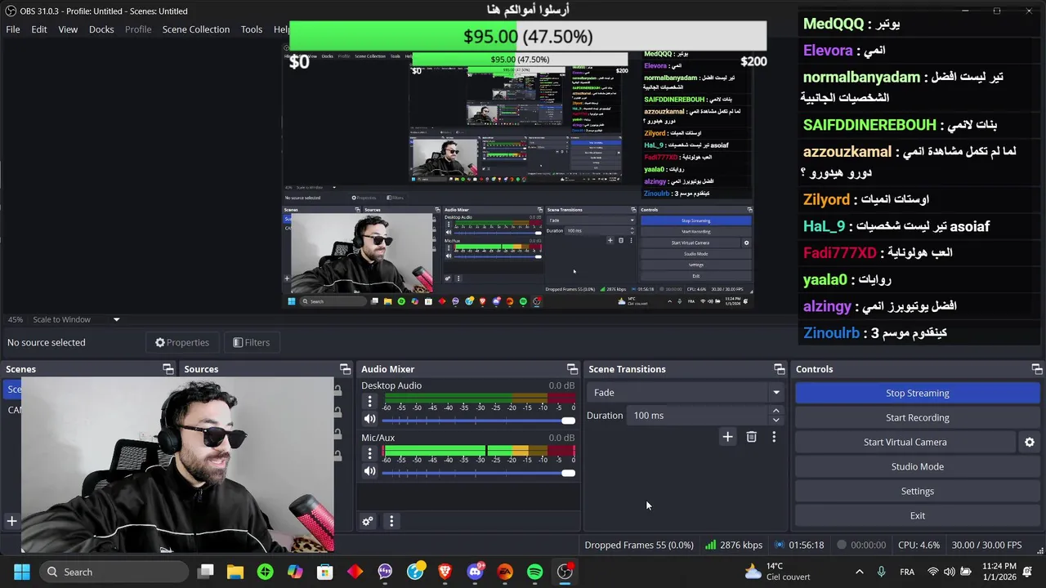The width and height of the screenshot is (1046, 588).
Task: Click 'No source selected' label
Action: pos(47,342)
